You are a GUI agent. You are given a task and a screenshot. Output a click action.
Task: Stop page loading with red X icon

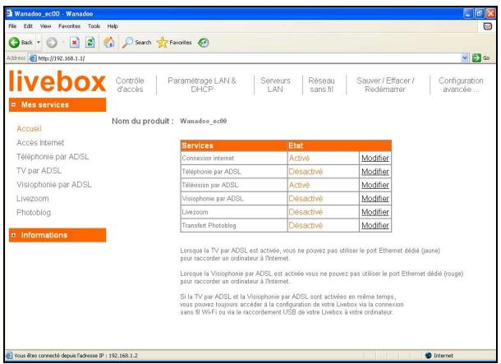(75, 42)
